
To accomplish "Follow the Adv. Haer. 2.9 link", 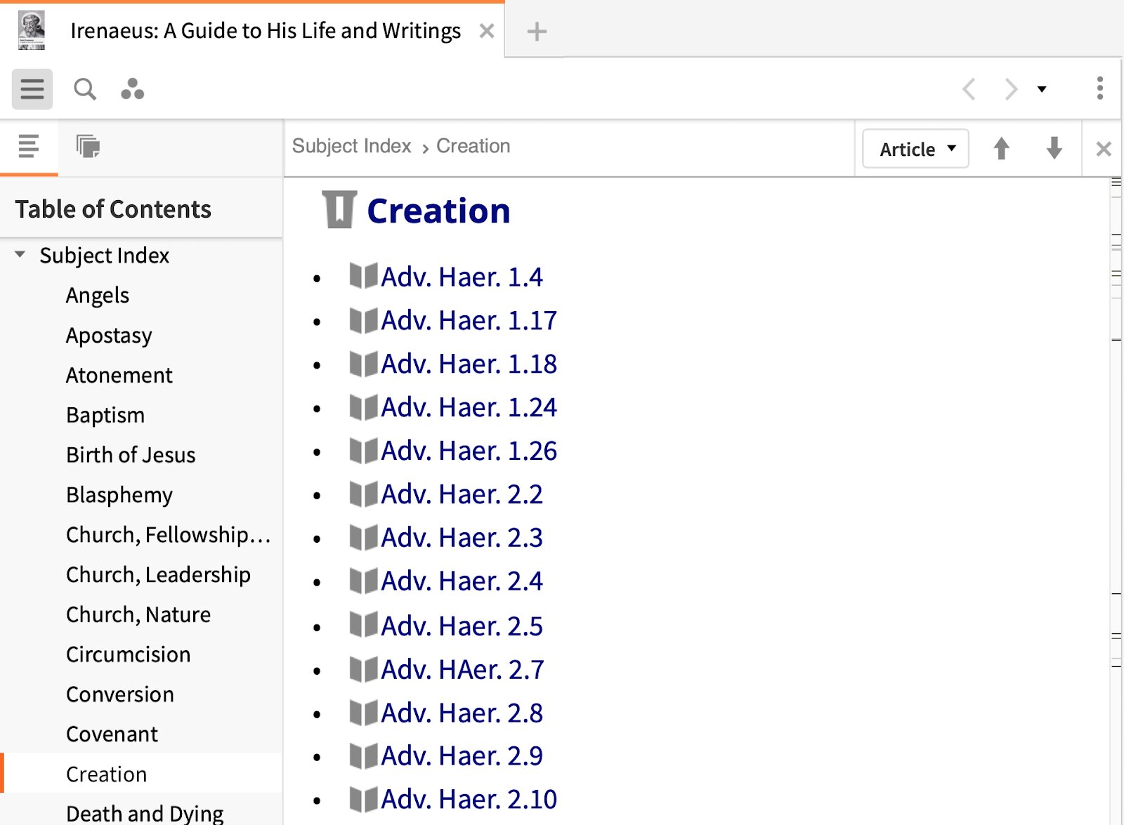I will 462,756.
